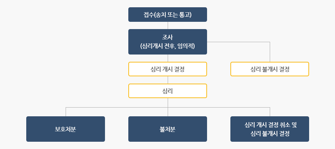Select the 심리 개시 결정 box
This screenshot has height=149, width=335.
tap(168, 69)
